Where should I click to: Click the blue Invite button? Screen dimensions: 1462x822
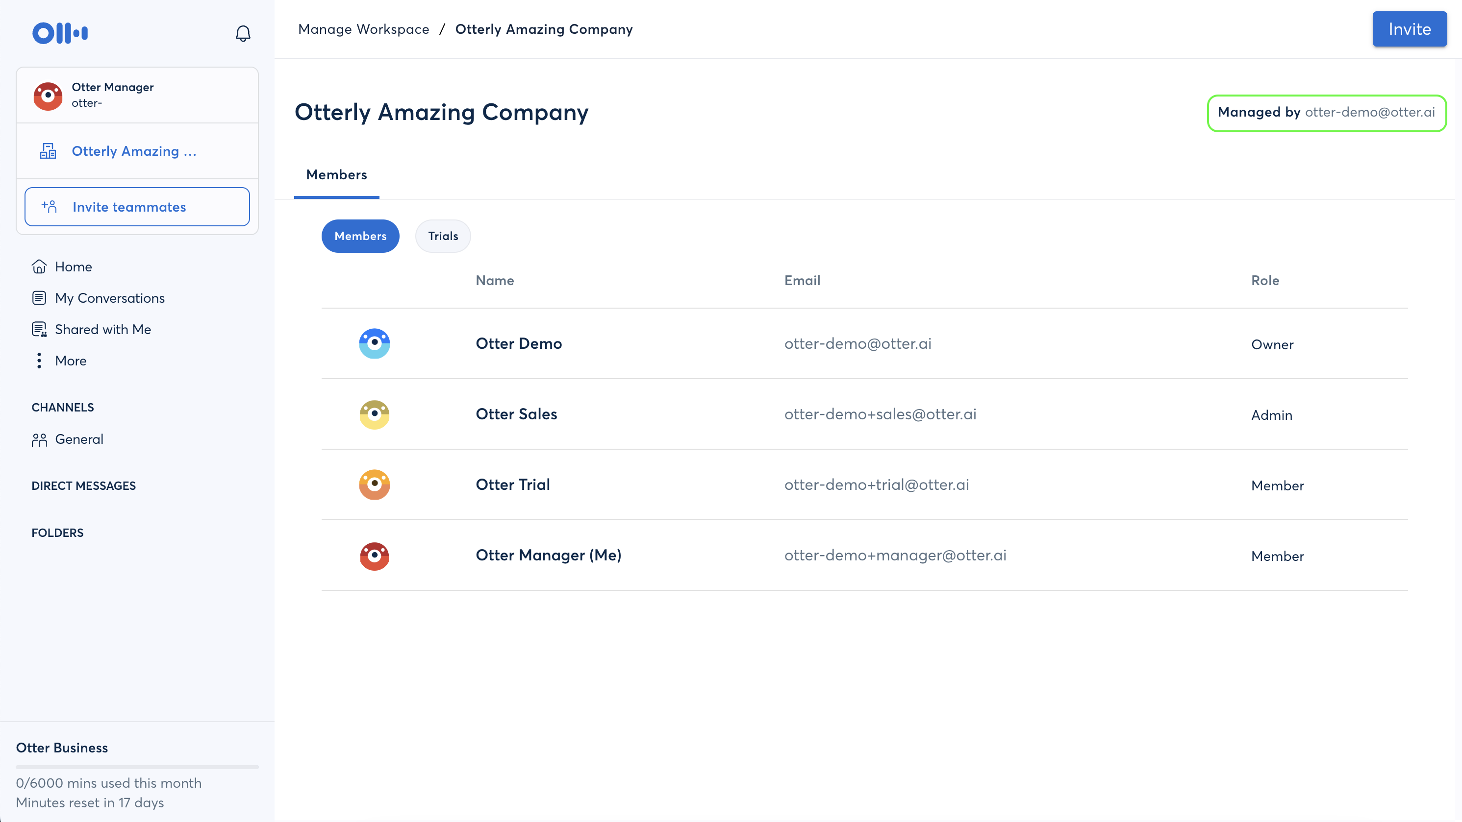(x=1409, y=29)
